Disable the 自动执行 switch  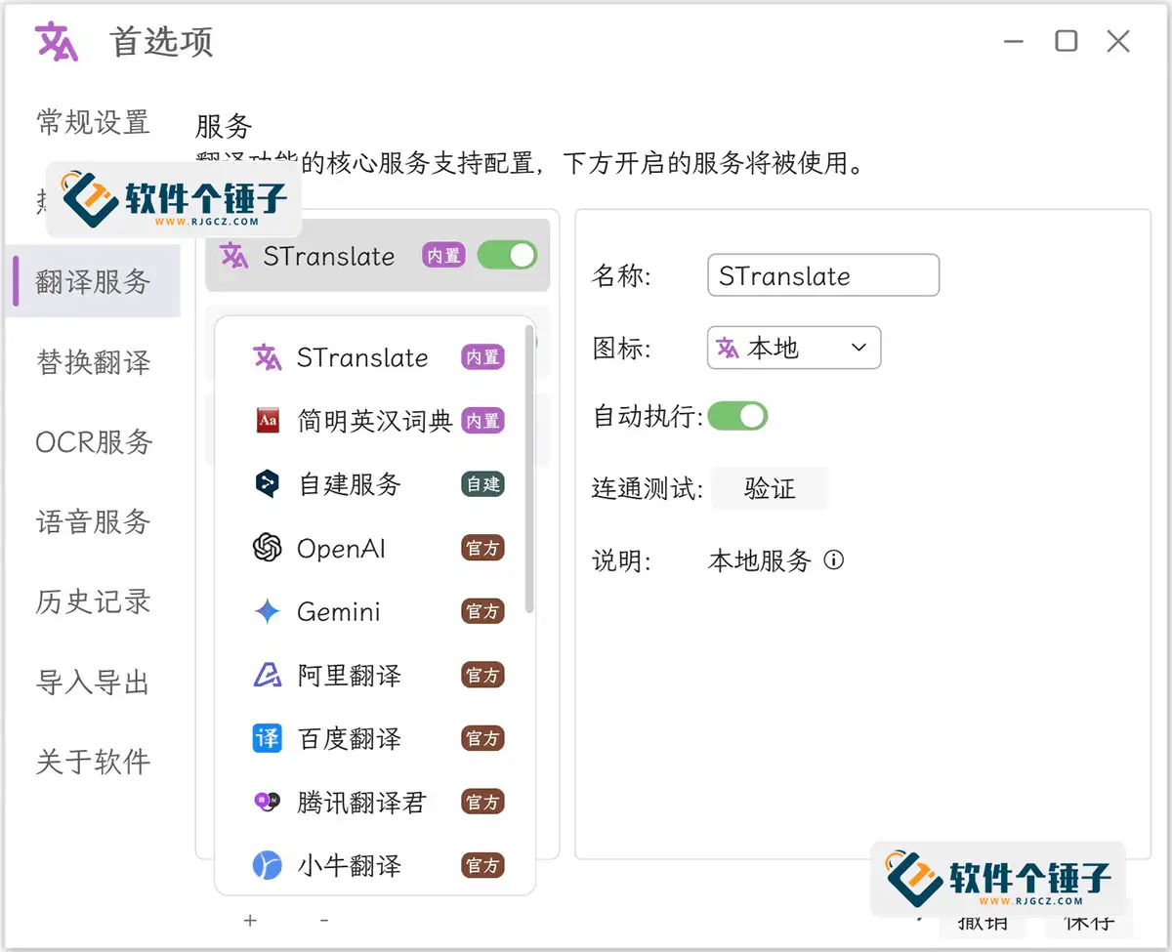point(737,417)
